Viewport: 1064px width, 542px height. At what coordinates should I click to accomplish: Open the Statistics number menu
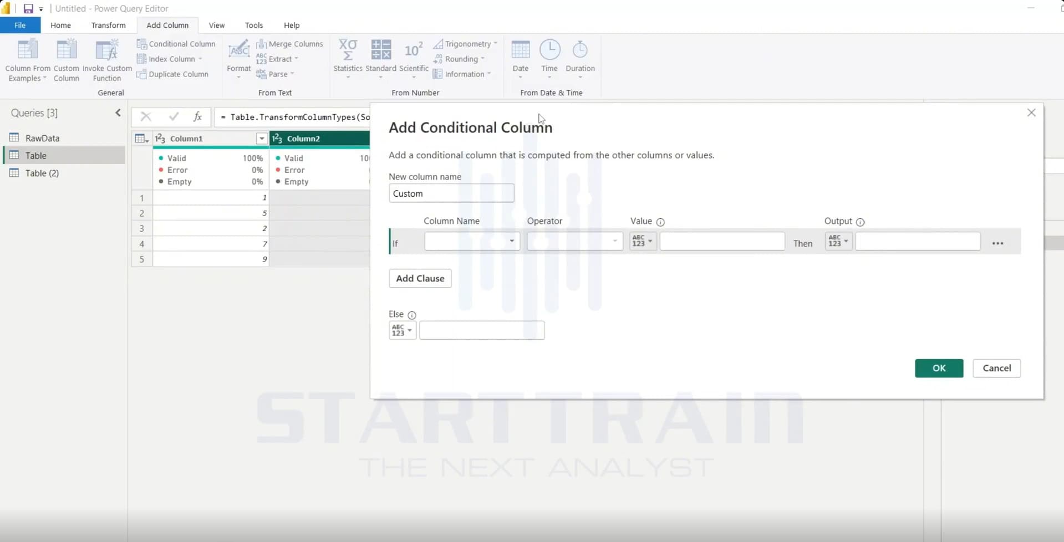[348, 59]
